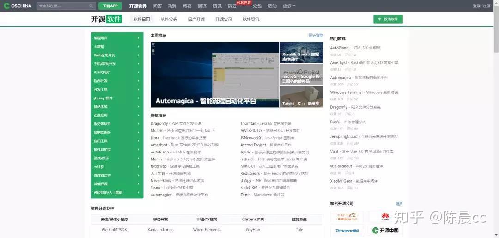The width and height of the screenshot is (499, 238).
Task: Open the 活动 nav item
Action: pos(272,6)
